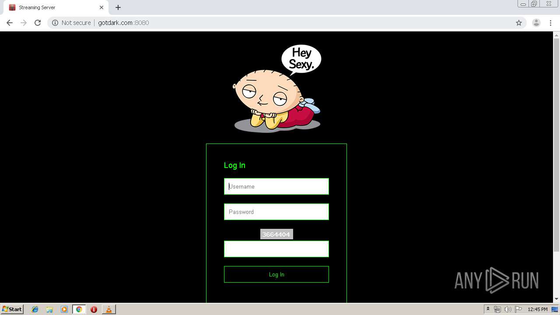Open the Windows Start menu

pos(12,309)
